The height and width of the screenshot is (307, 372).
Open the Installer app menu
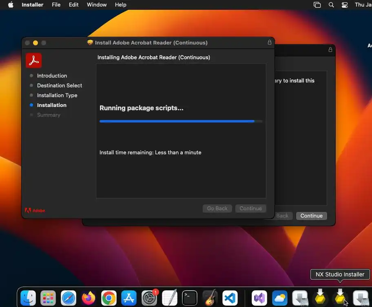point(33,5)
